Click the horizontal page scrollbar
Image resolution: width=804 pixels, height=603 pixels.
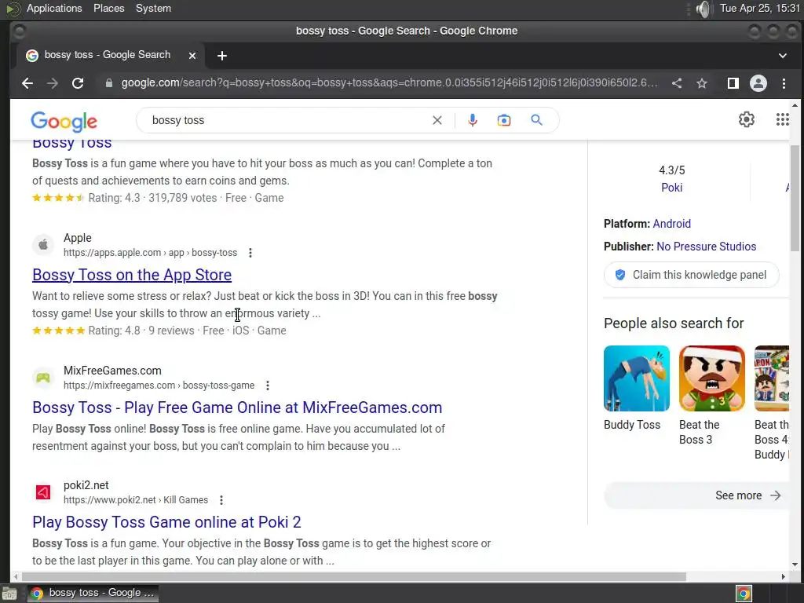[x=353, y=577]
